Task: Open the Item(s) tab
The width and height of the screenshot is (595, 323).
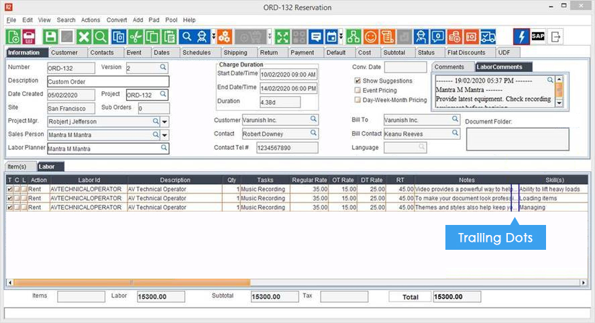Action: click(17, 166)
